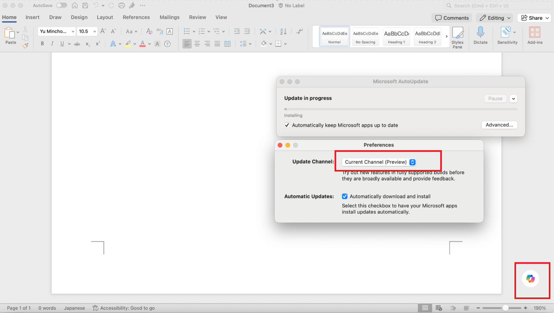Click the Paste button
Screen dimensions: 554x313
tap(10, 35)
